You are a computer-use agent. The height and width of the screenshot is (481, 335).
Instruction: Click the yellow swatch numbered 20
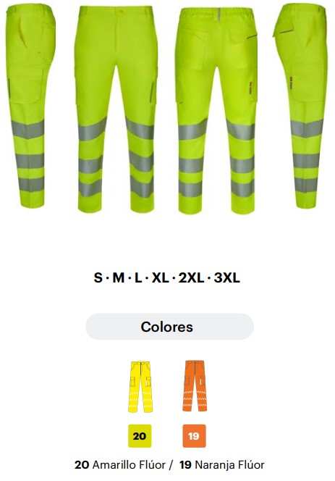[x=140, y=436]
